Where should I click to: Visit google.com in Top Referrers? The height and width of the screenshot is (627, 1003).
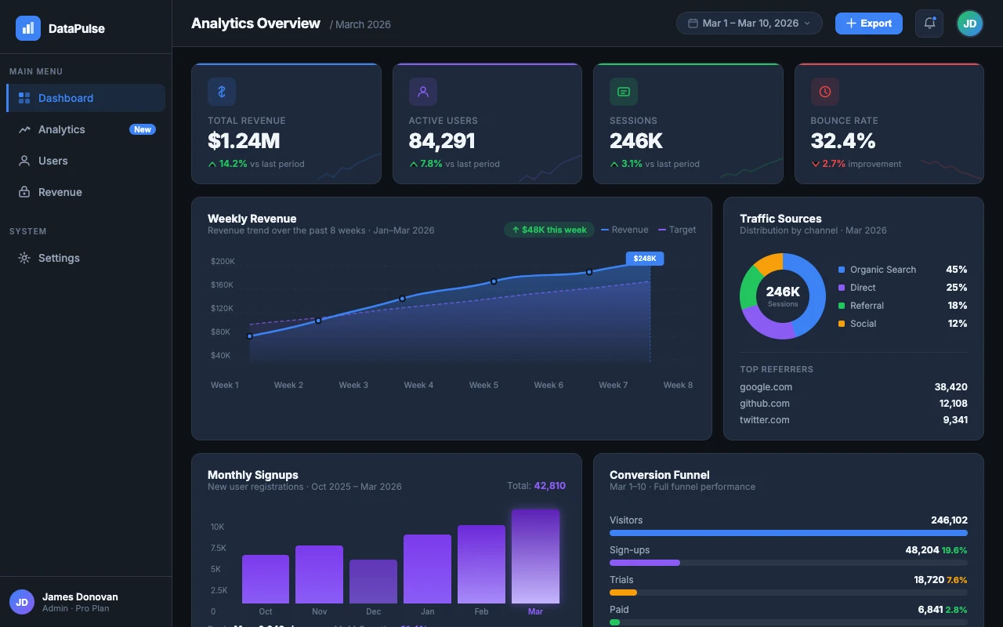(x=766, y=386)
